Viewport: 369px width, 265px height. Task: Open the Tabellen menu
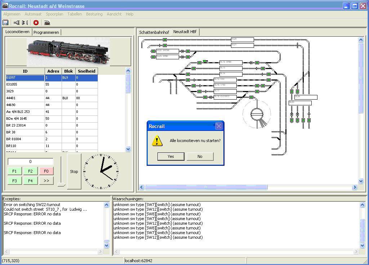75,14
